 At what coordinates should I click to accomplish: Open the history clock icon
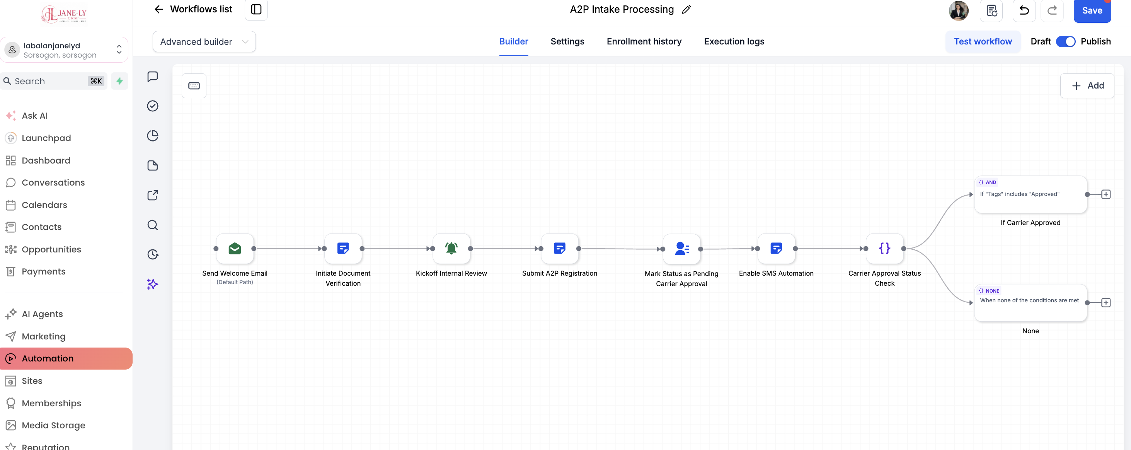(152, 254)
